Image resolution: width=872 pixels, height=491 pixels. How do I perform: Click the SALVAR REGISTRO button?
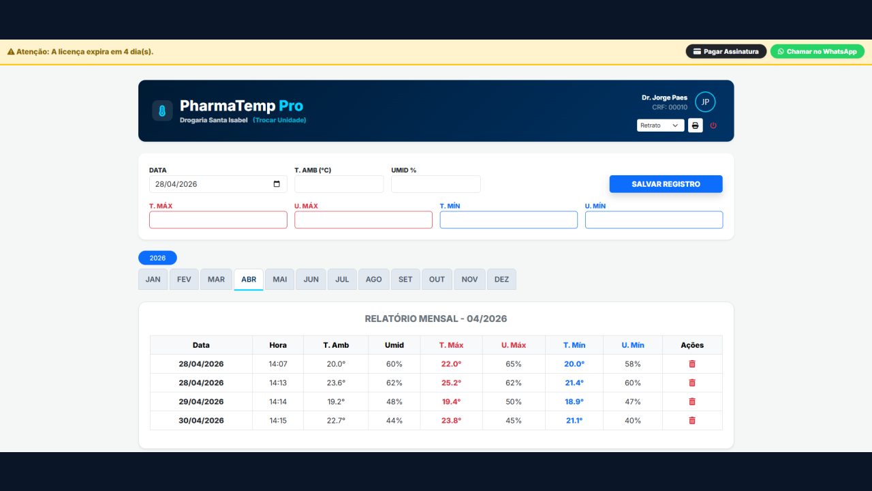(x=666, y=184)
